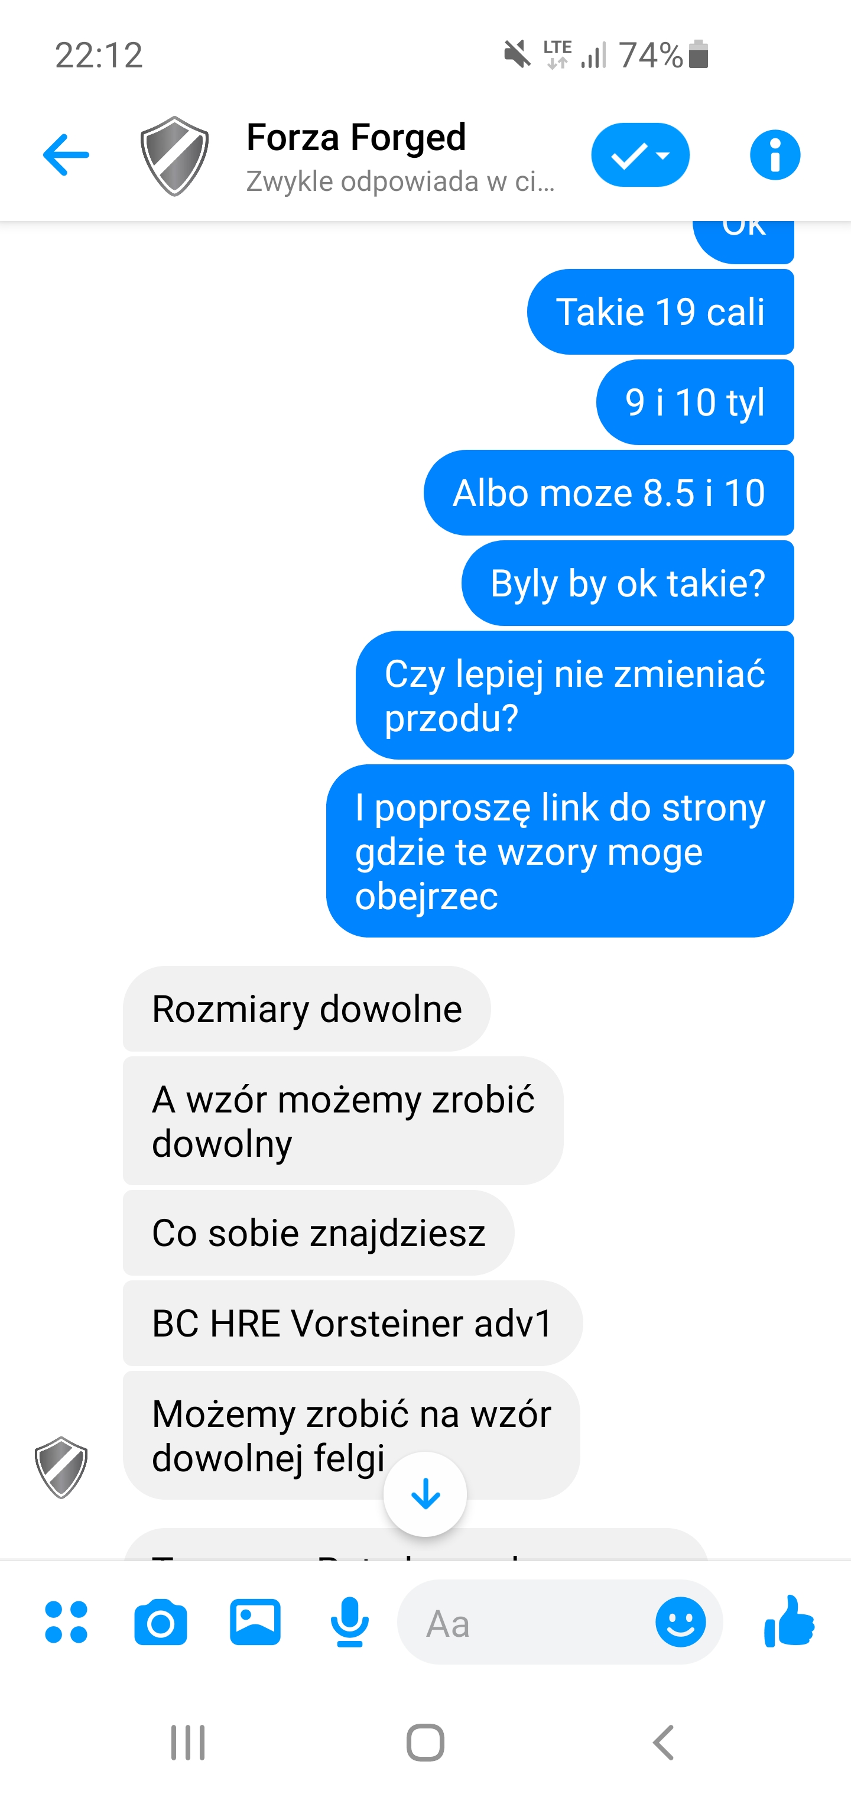Select the 'BC HRE Vorsteiner adv1' message
Image resolution: width=851 pixels, height=1797 pixels.
(x=352, y=1323)
